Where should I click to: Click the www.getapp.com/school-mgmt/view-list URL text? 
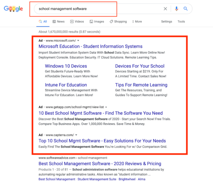[x=75, y=107]
